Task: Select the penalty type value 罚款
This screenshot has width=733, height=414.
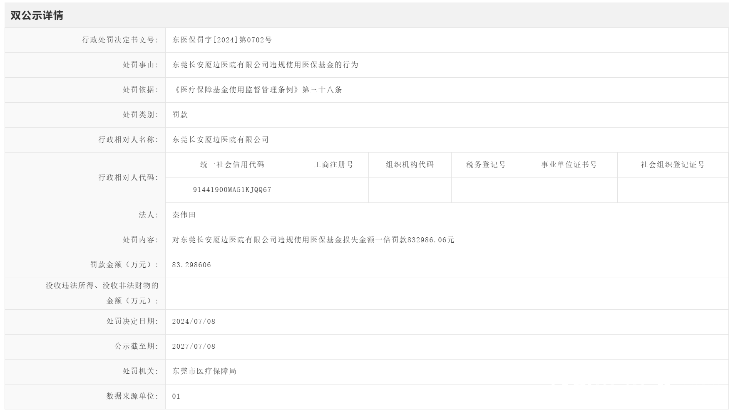Action: [x=180, y=115]
